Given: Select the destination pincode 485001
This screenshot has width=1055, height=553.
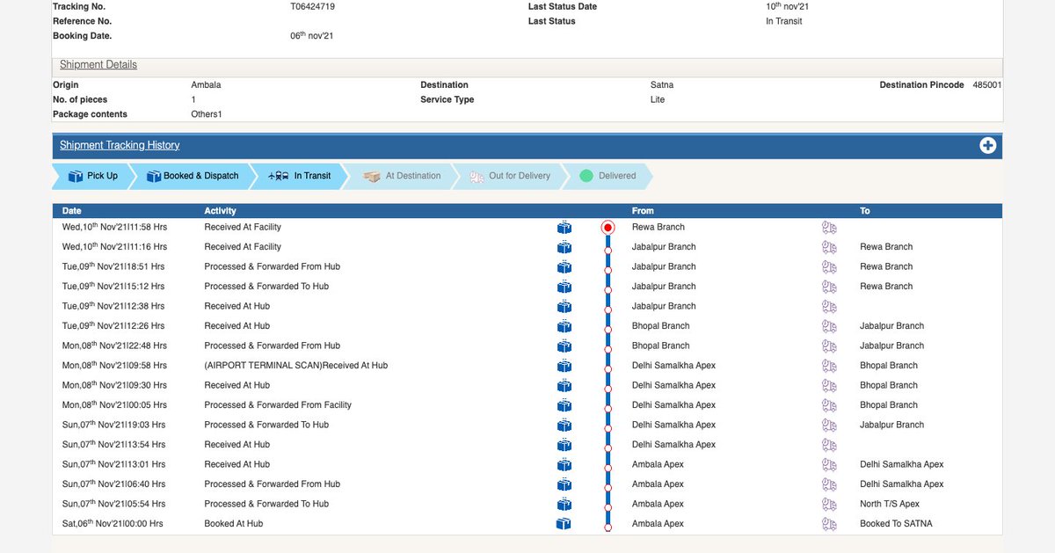Looking at the screenshot, I should pyautogui.click(x=987, y=85).
